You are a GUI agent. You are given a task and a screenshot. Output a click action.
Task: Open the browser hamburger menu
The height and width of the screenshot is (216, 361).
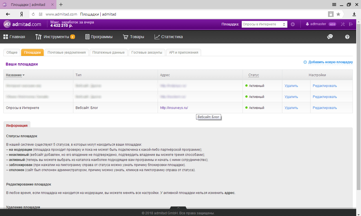click(x=334, y=5)
